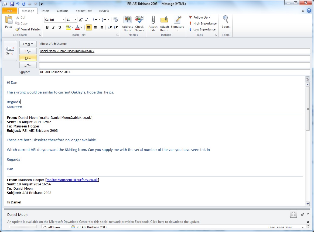Viewport: 314px width, 232px height.
Task: Open the font size 11 dropdown
Action: point(75,20)
